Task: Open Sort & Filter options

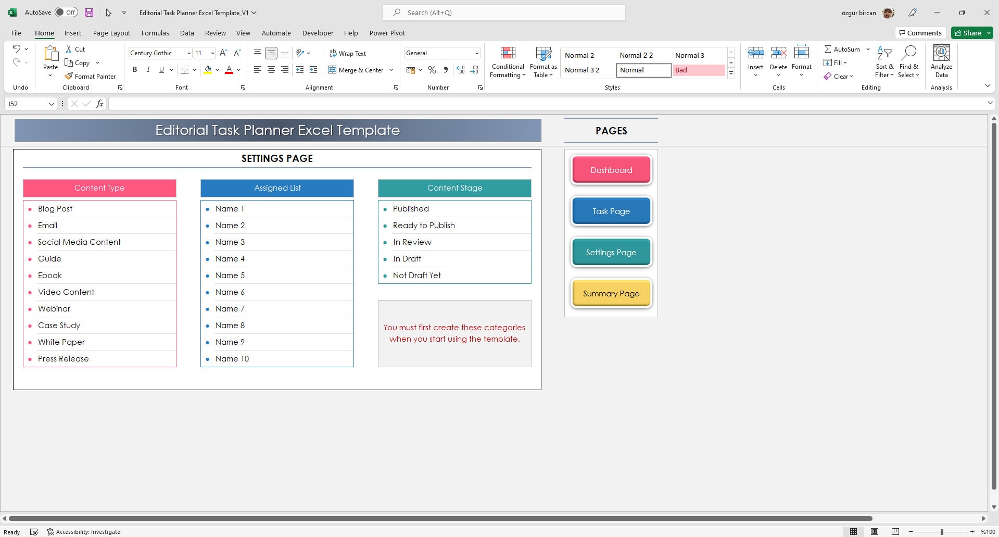Action: point(884,61)
